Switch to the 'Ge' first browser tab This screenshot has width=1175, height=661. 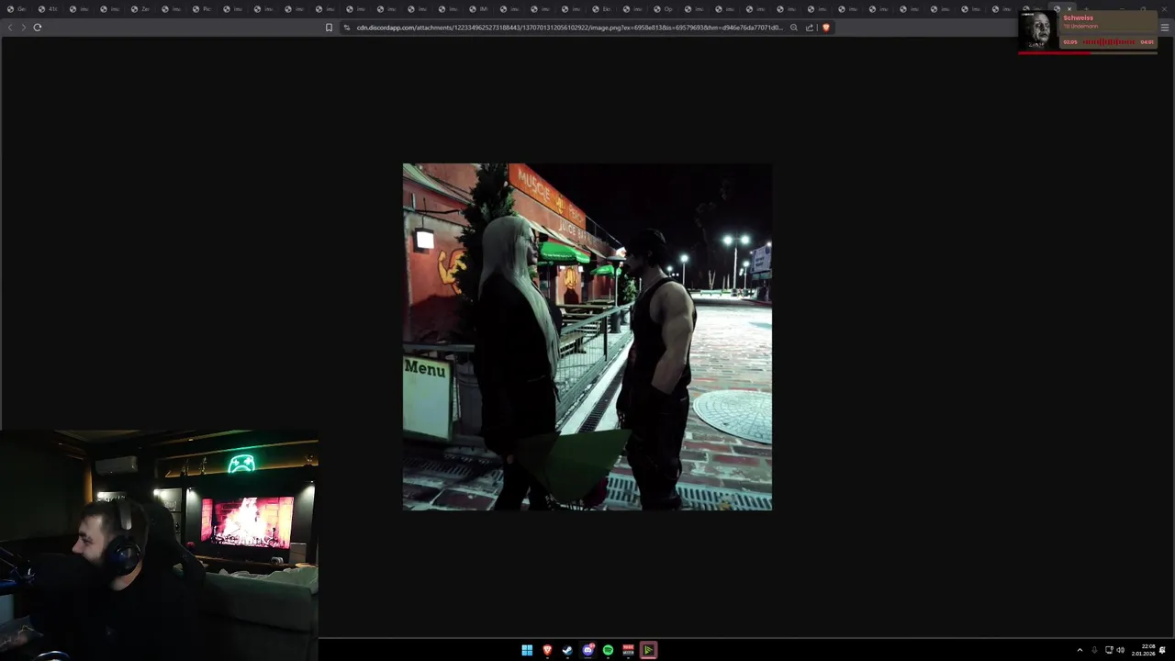pos(17,9)
